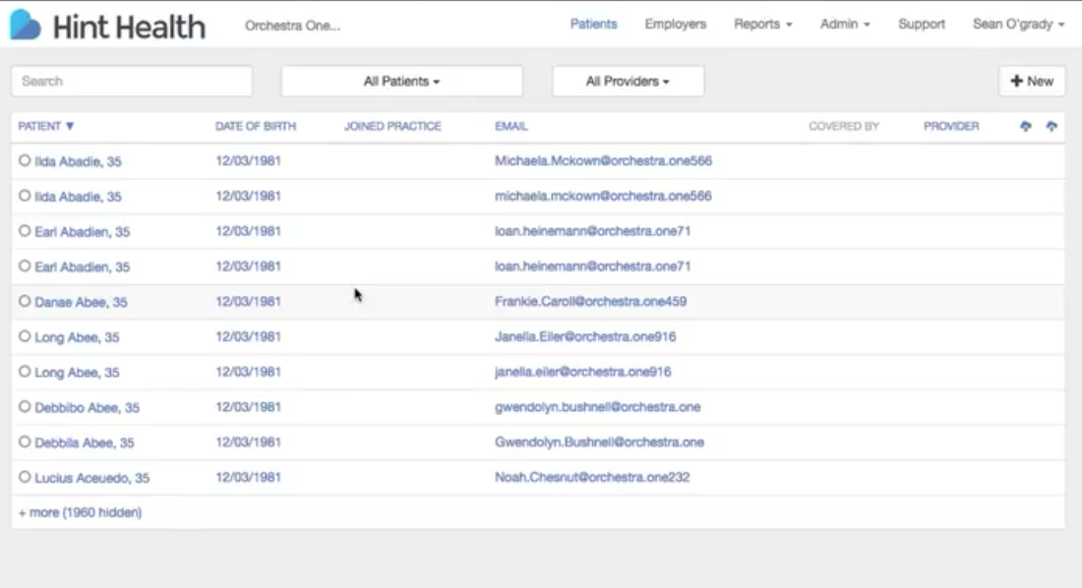The image size is (1082, 588).
Task: Open the Admin menu
Action: (x=845, y=25)
